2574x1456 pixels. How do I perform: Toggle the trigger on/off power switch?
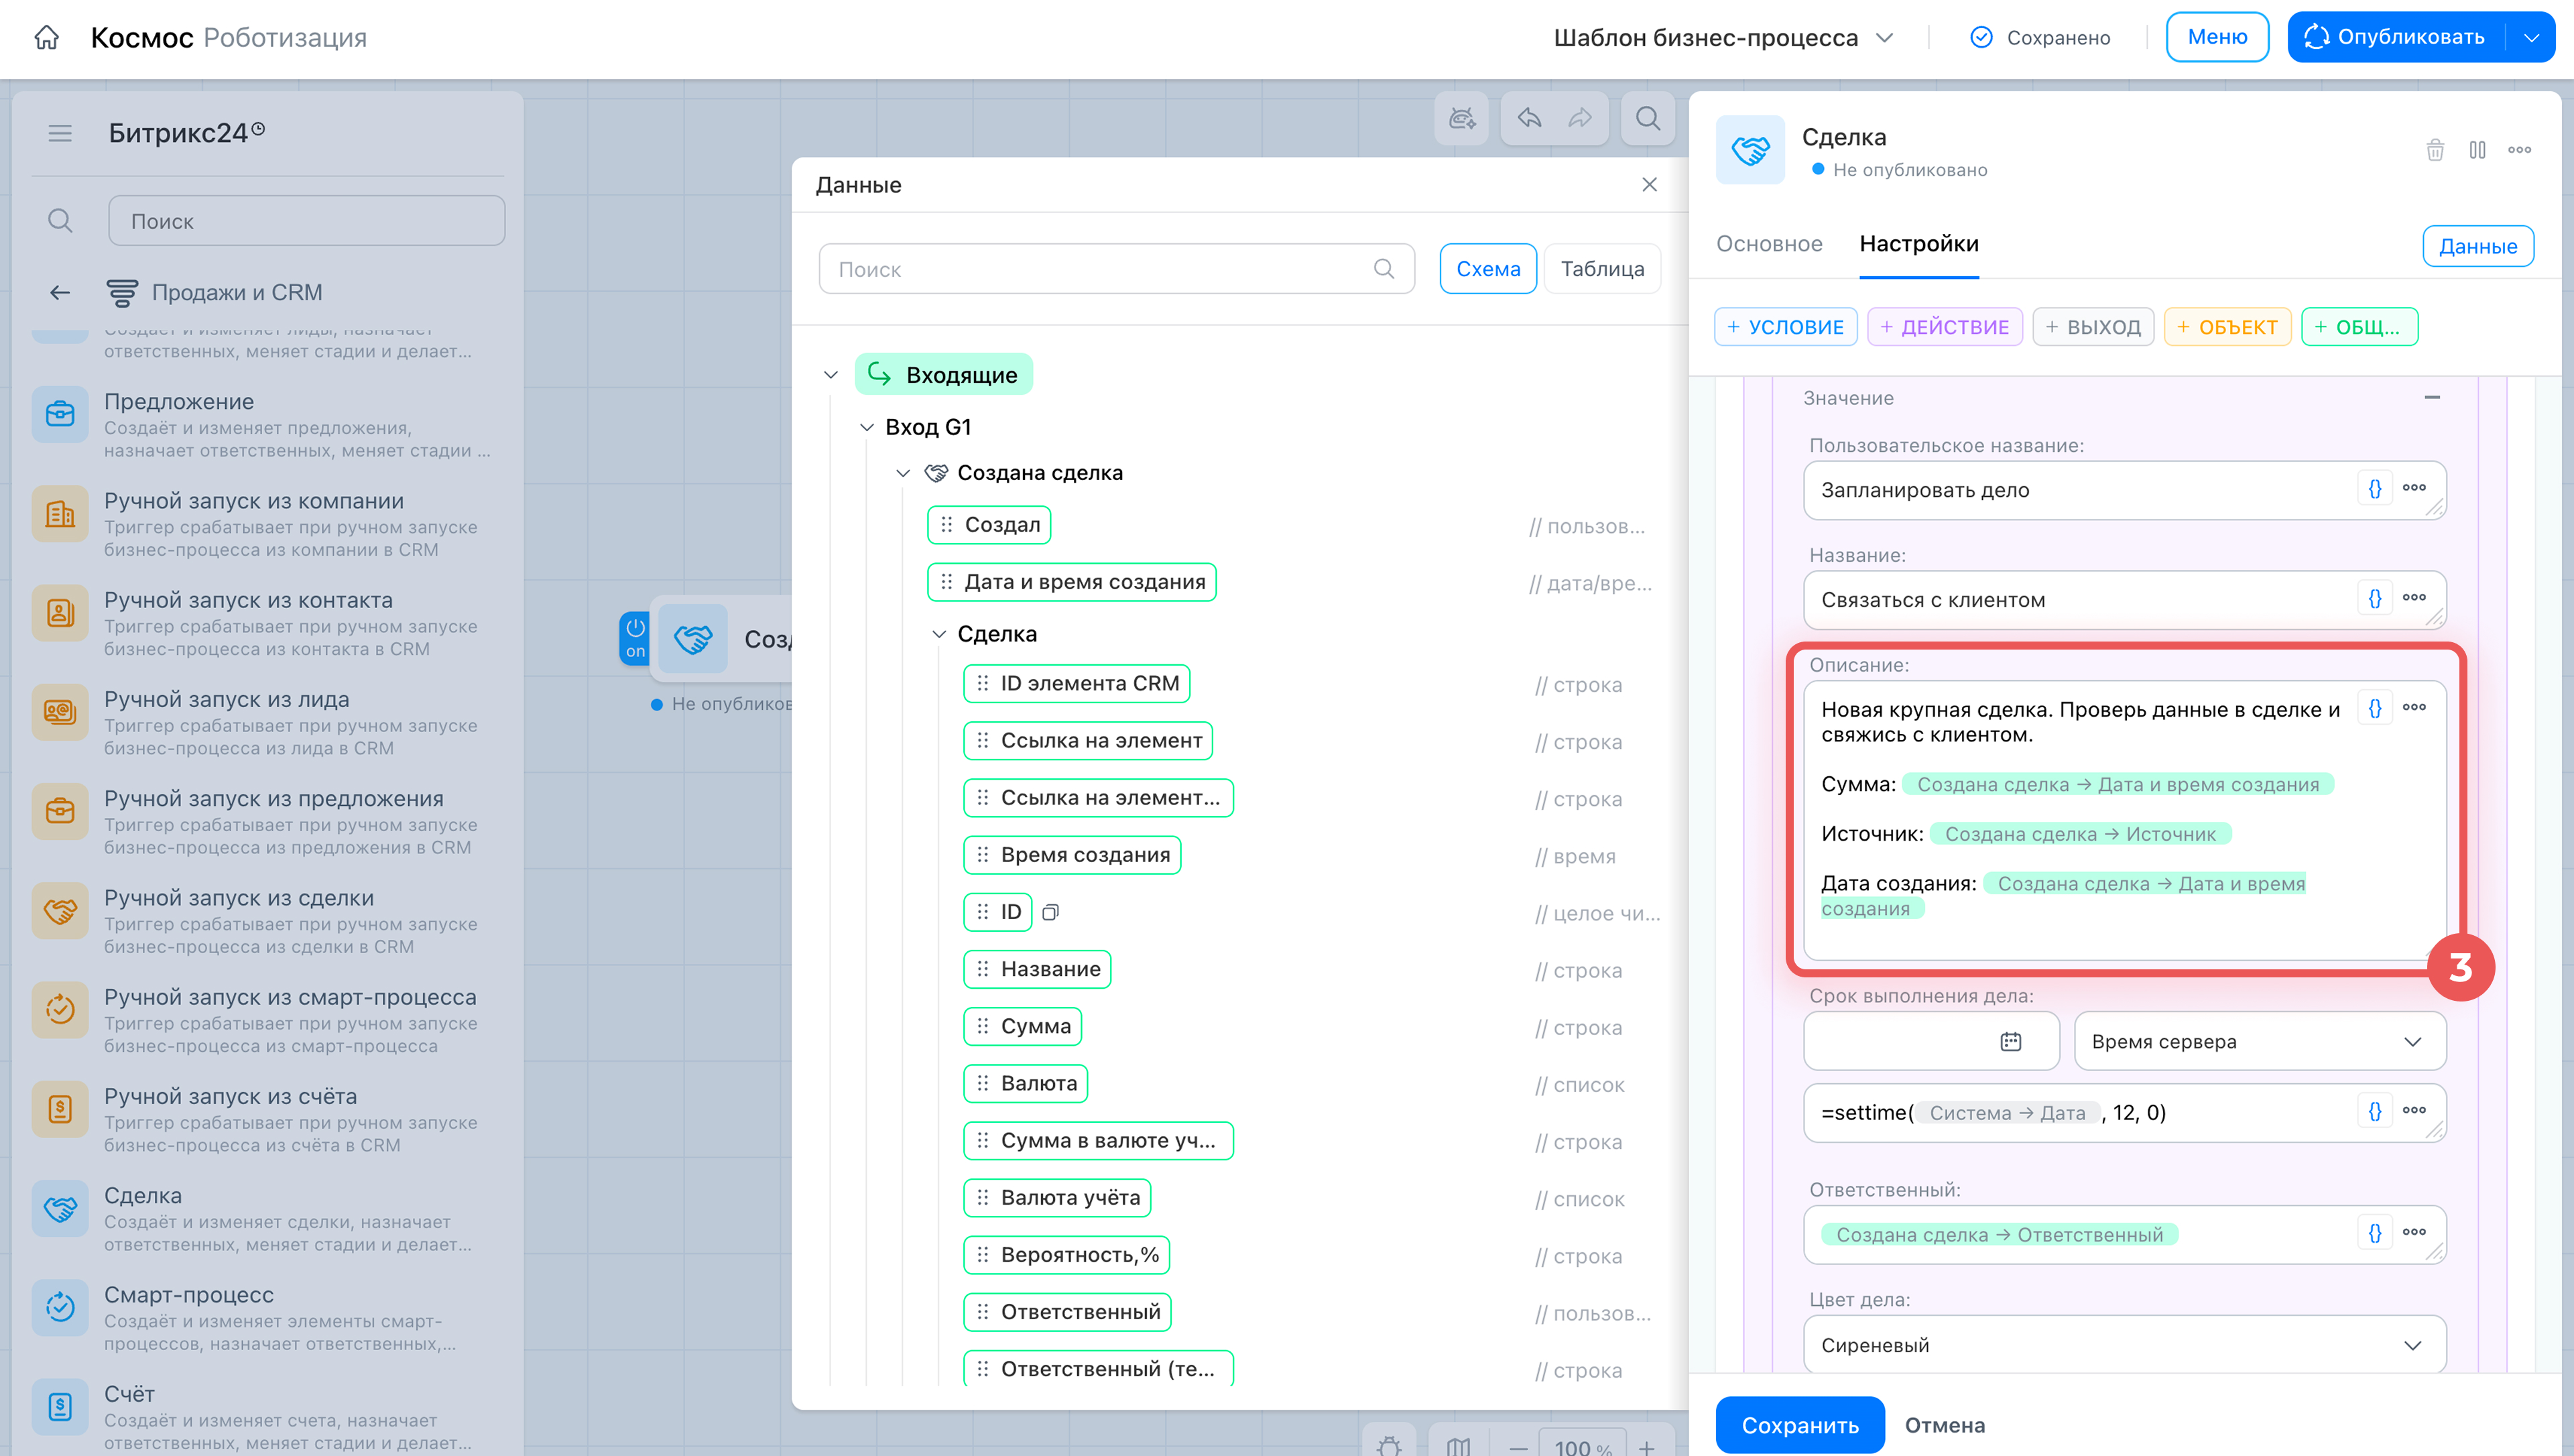tap(635, 638)
